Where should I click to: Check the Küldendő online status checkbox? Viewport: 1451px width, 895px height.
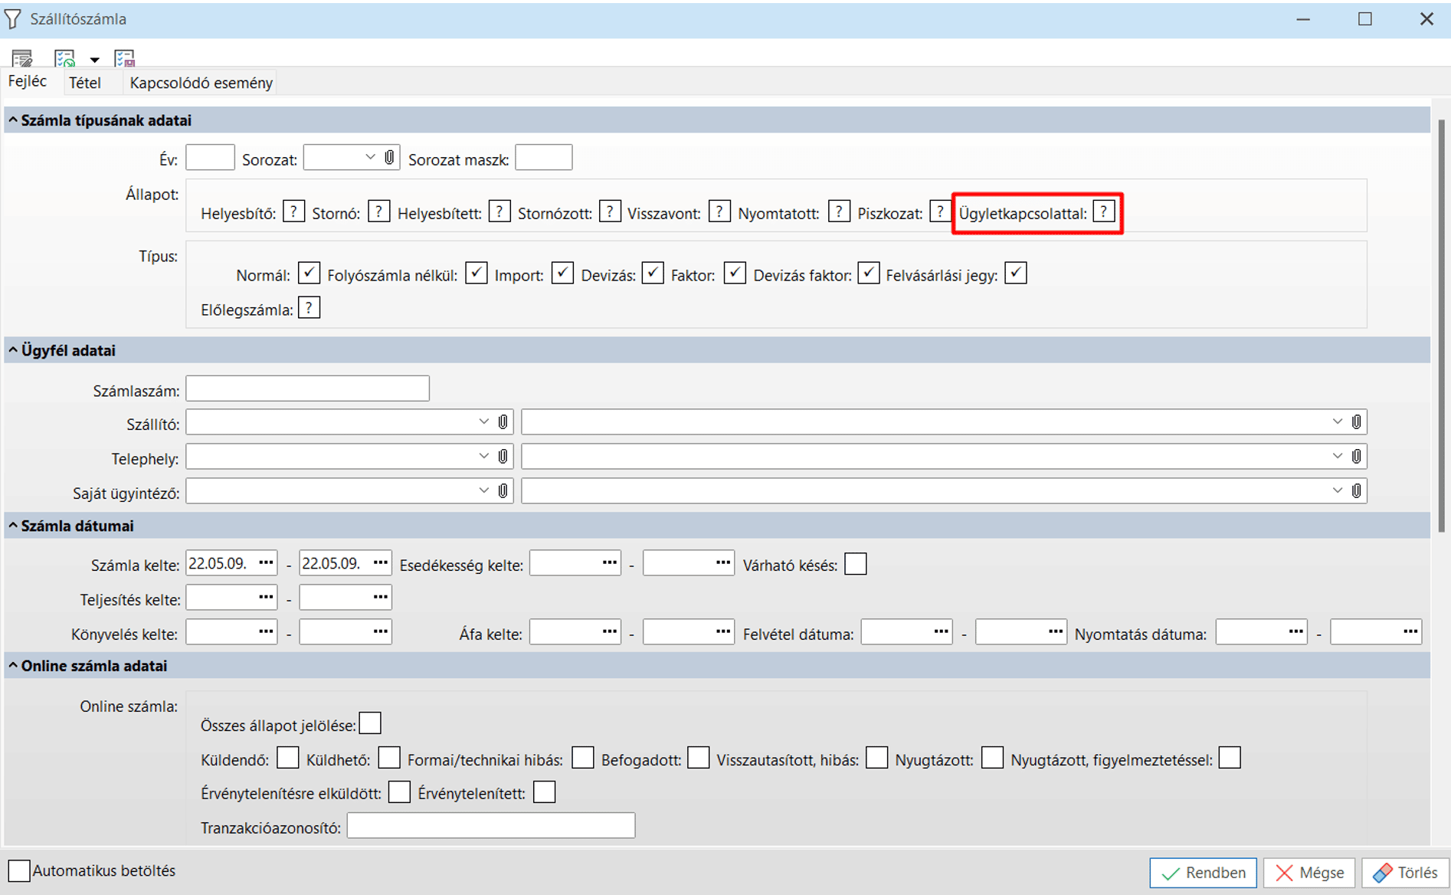(288, 758)
